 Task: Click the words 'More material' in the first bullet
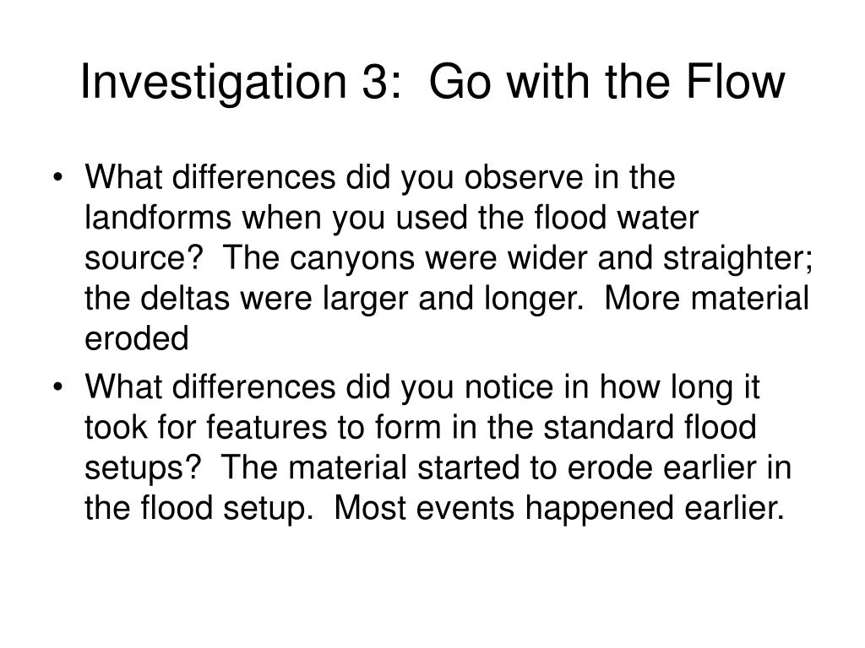click(707, 298)
